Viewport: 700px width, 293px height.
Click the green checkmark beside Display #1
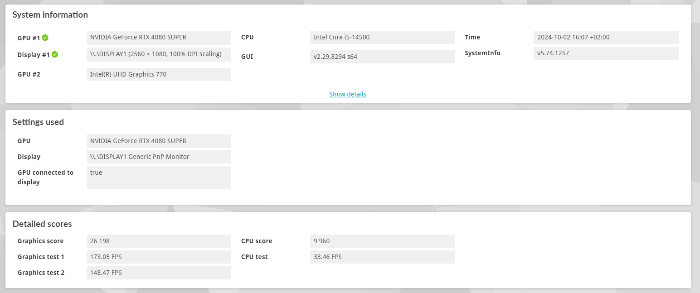[55, 55]
